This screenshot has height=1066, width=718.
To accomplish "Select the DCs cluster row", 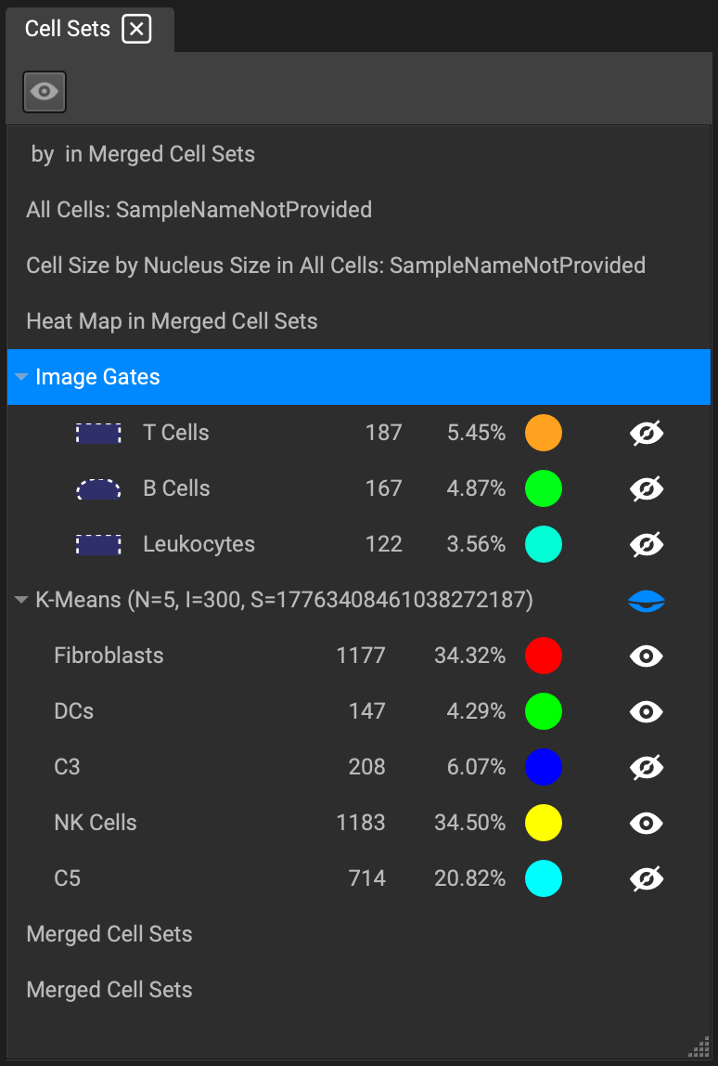I will point(359,712).
